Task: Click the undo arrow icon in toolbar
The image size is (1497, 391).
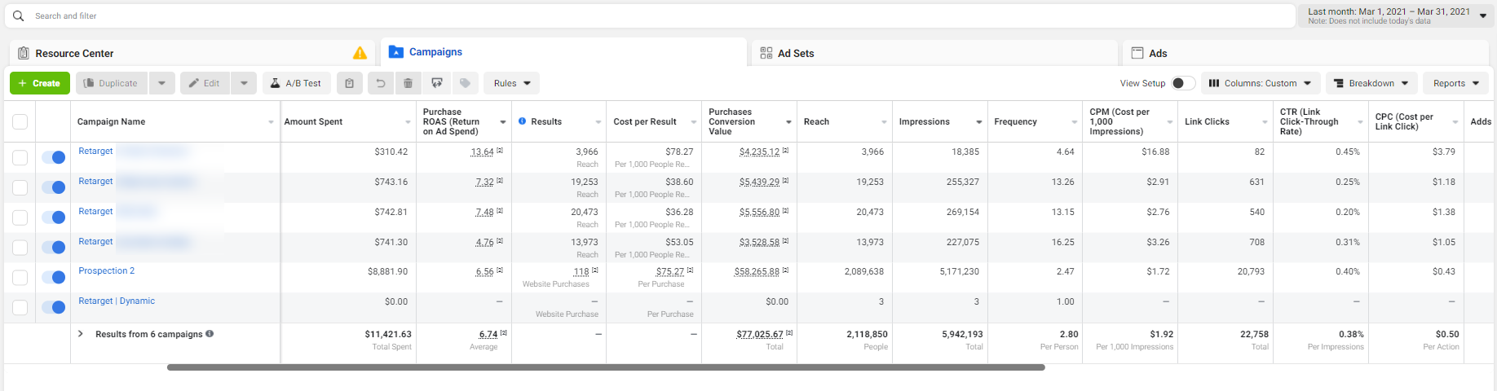Action: pos(380,83)
